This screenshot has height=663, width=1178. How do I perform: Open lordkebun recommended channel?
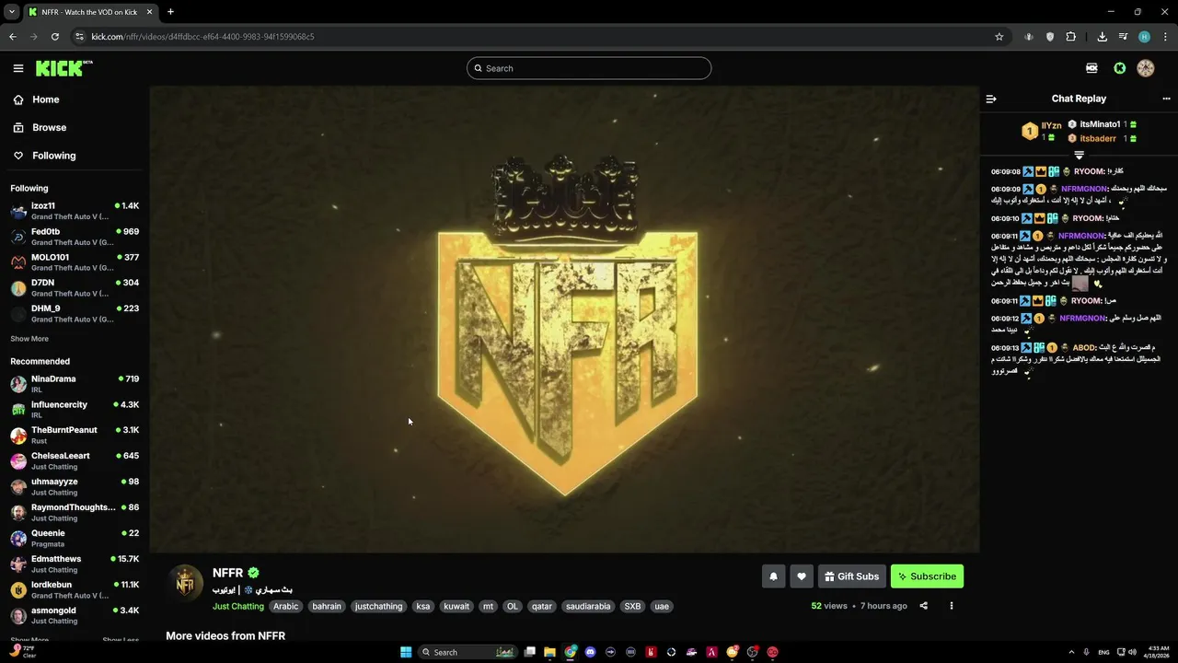click(75, 590)
